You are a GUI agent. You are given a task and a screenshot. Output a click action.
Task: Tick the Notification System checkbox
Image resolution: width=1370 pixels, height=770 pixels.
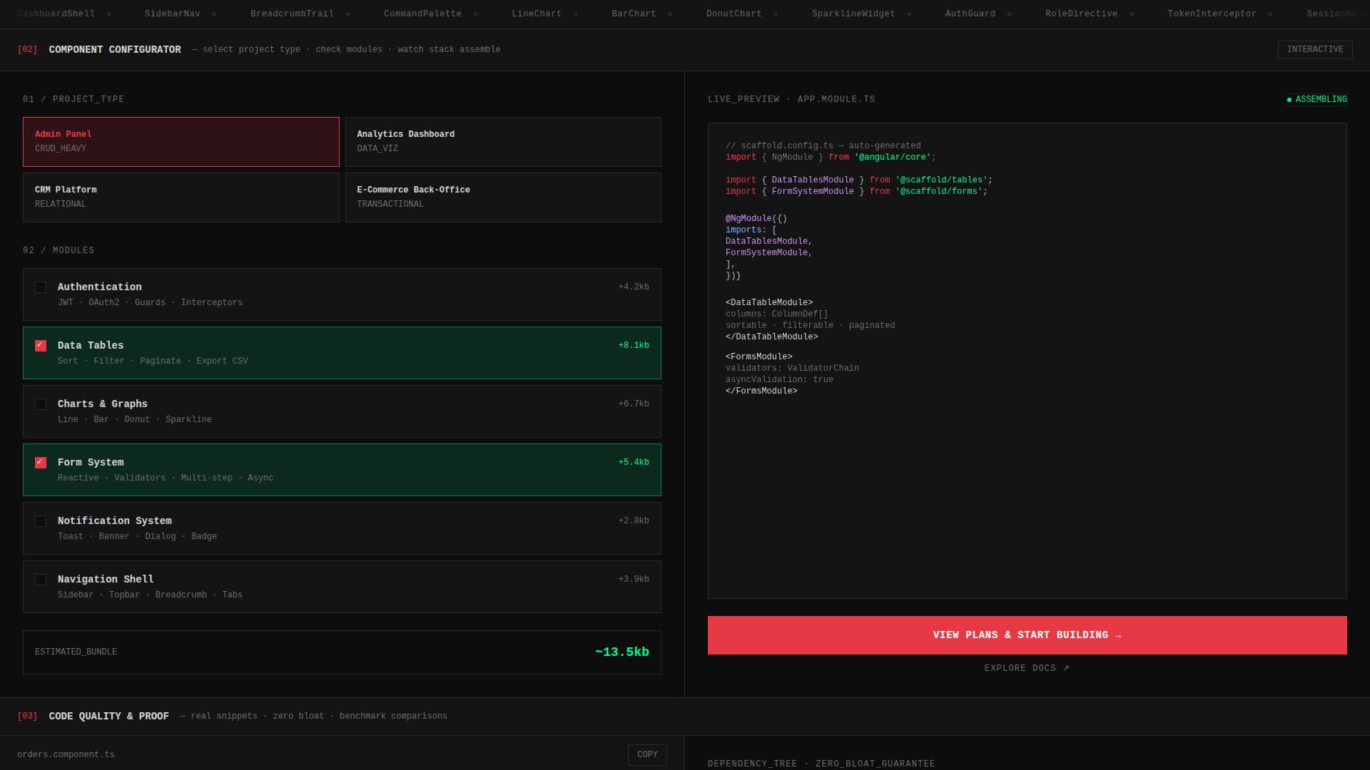click(x=41, y=521)
